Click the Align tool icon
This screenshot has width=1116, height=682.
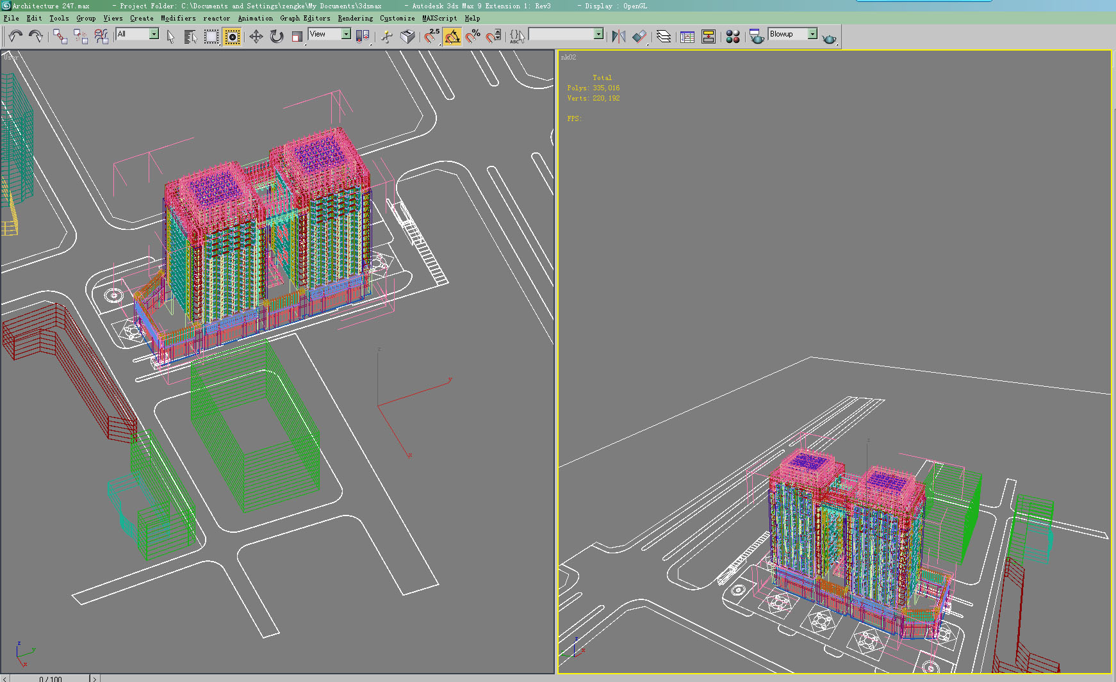click(639, 37)
